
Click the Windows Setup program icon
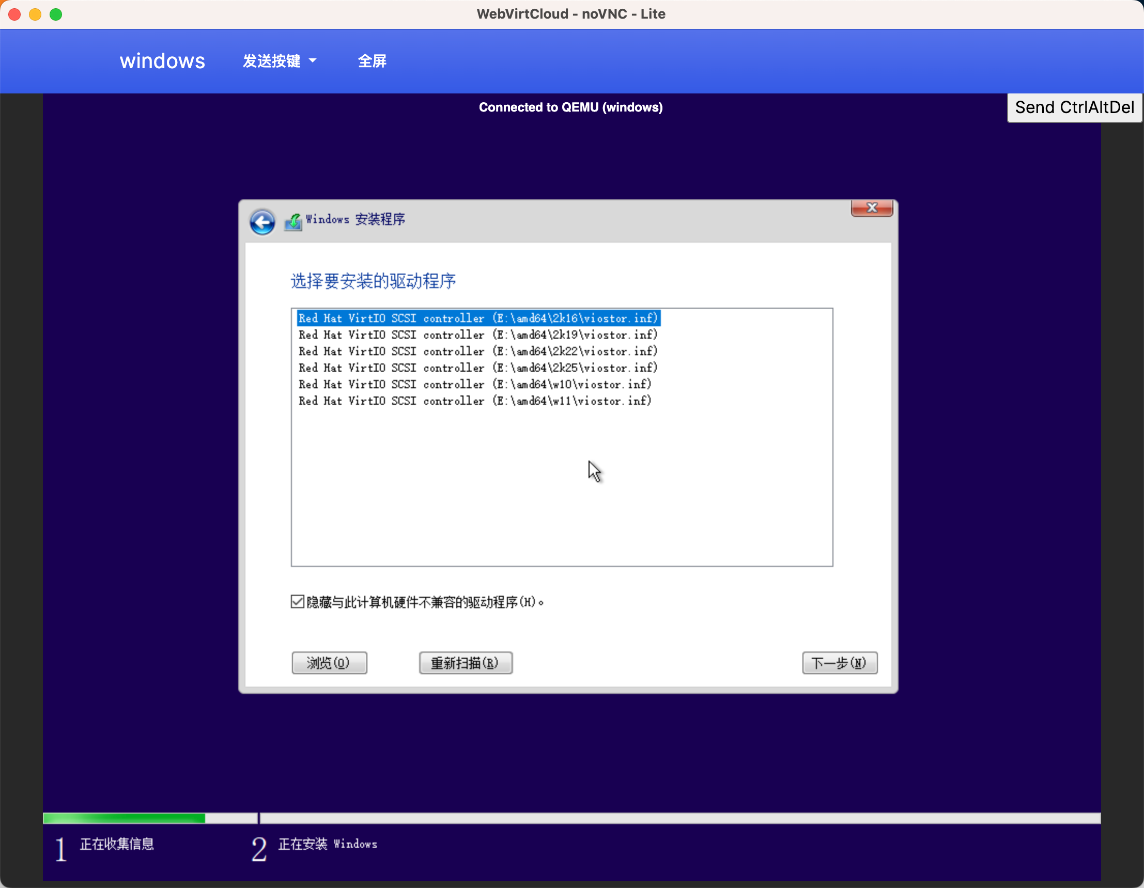click(293, 221)
